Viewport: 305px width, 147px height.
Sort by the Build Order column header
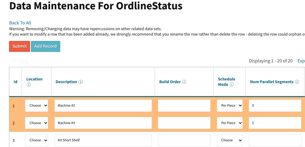[x=170, y=82]
